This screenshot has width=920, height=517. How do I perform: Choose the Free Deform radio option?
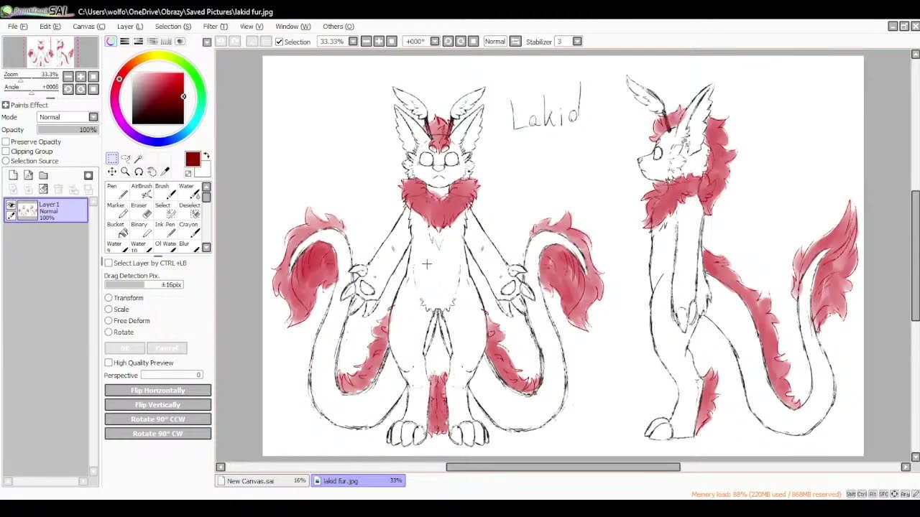coord(109,321)
